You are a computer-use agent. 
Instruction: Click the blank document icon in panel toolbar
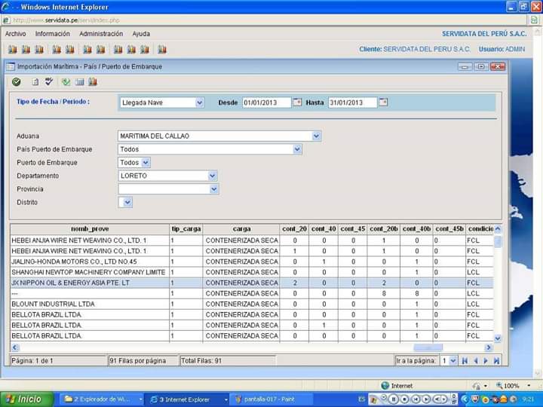(x=35, y=81)
